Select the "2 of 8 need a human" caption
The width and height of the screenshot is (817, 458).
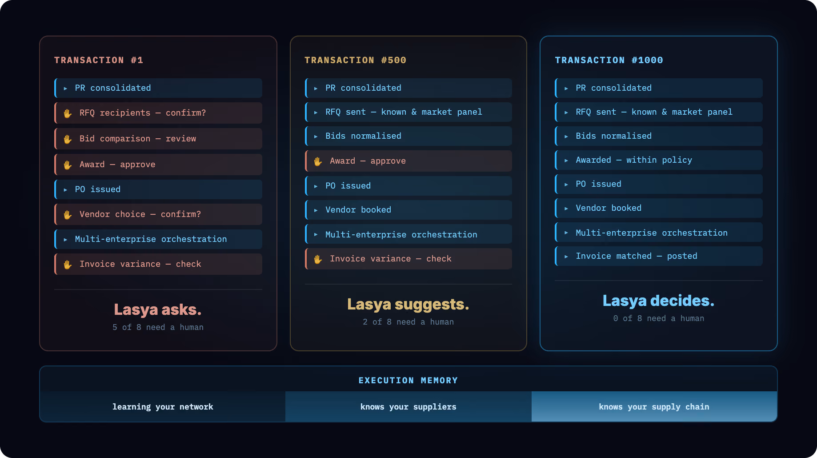(x=408, y=322)
